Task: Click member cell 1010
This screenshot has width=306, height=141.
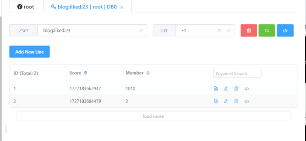Action: coord(131,89)
